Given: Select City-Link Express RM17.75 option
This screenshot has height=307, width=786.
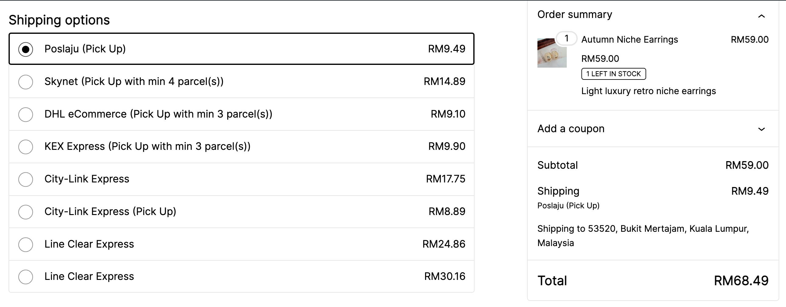Looking at the screenshot, I should tap(26, 179).
